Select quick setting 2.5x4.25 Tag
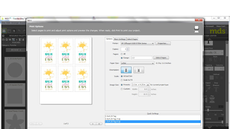 pyautogui.click(x=153, y=116)
